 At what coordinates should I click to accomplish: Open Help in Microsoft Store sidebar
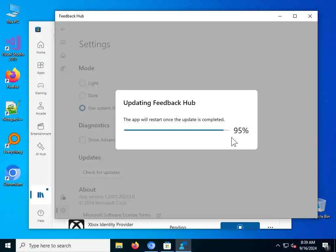[x=41, y=216]
